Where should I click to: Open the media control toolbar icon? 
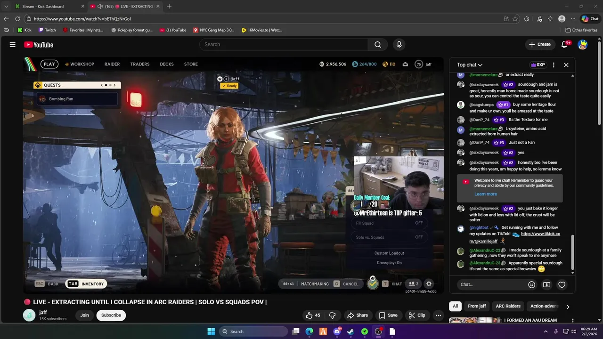(539, 19)
